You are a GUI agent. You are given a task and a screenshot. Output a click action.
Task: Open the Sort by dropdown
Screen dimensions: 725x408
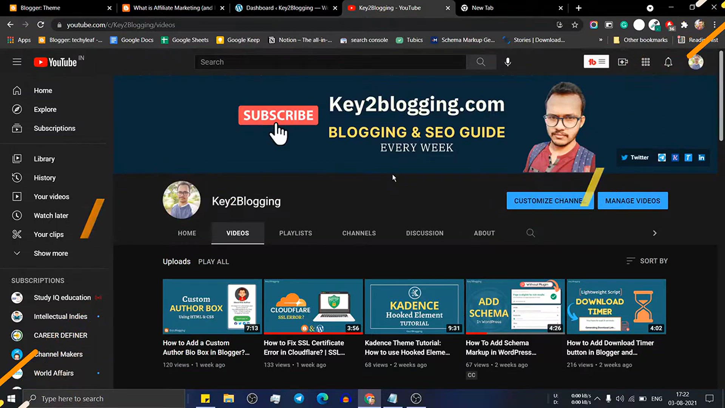click(x=647, y=261)
